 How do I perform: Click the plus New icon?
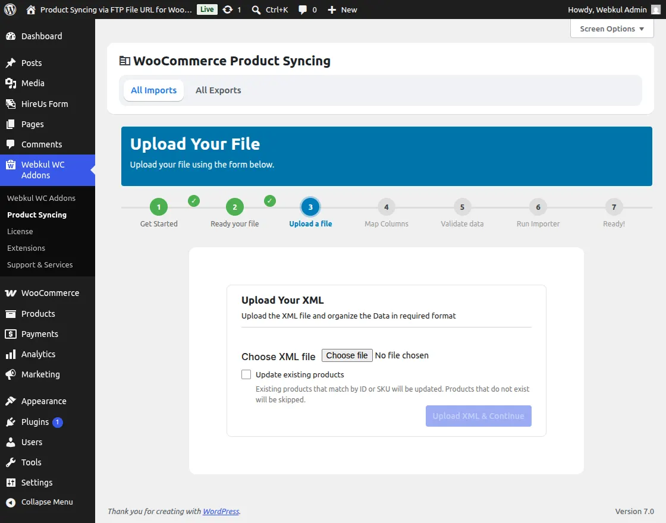point(332,10)
